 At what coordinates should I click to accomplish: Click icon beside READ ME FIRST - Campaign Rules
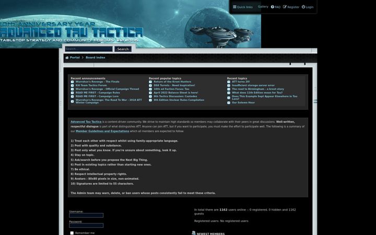click(72, 93)
